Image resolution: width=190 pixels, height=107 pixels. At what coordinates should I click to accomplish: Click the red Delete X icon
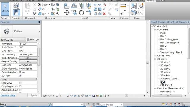[104, 14]
